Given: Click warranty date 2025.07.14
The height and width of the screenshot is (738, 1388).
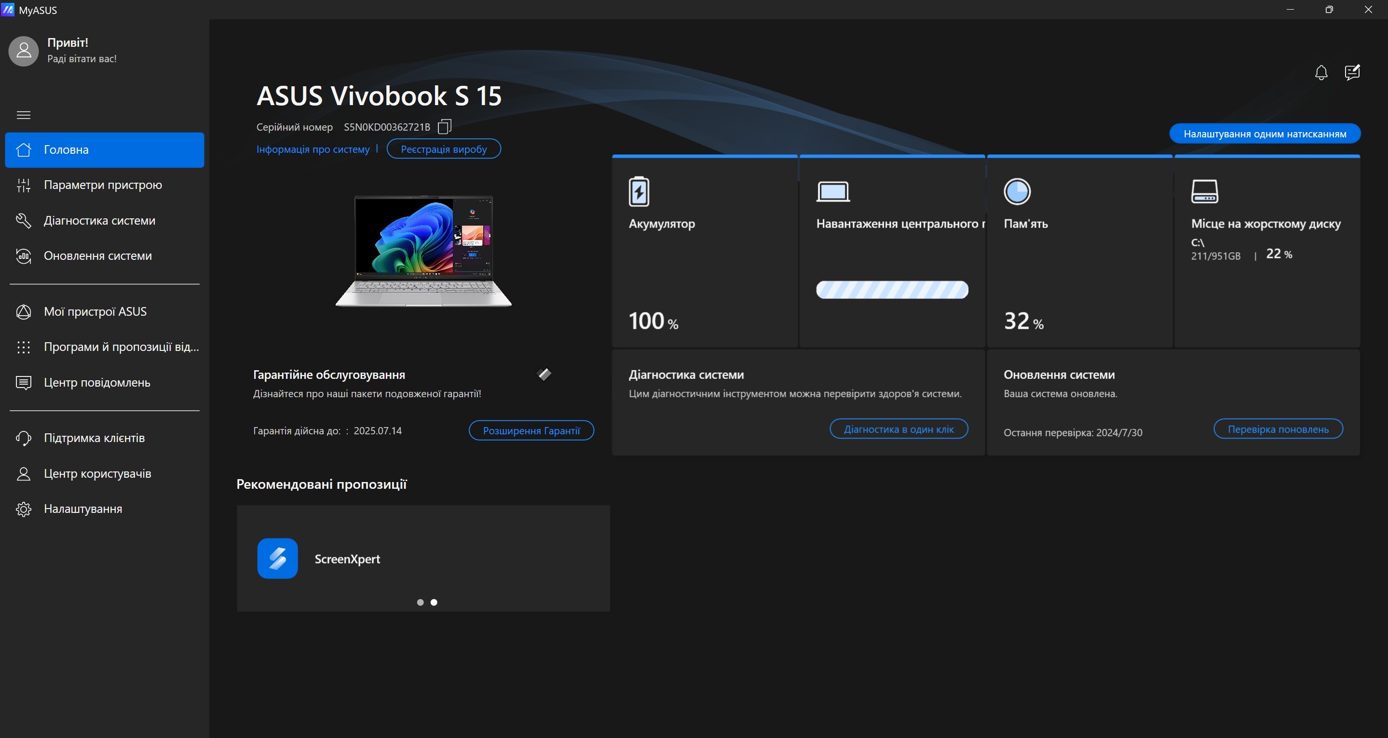Looking at the screenshot, I should [x=378, y=431].
